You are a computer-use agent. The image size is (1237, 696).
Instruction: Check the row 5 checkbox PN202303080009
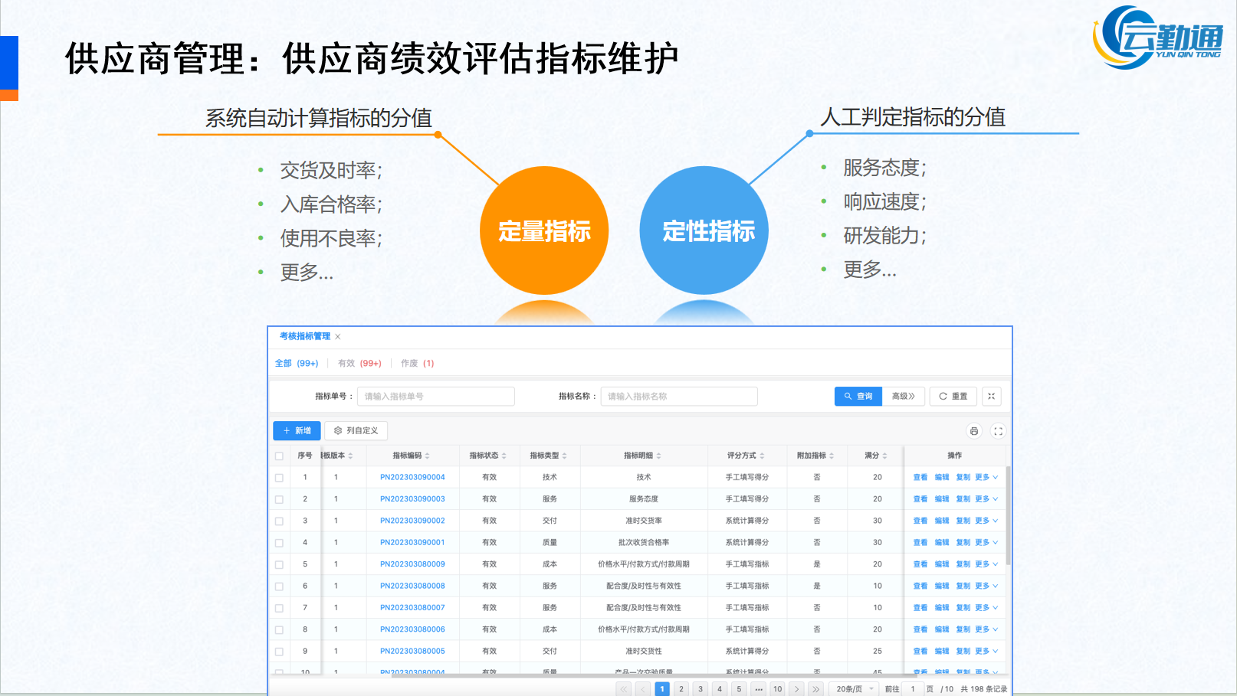tap(279, 564)
